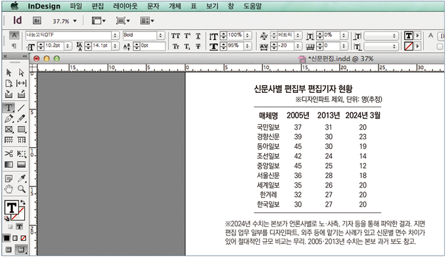Select the Content Collector tool

(x=9, y=94)
